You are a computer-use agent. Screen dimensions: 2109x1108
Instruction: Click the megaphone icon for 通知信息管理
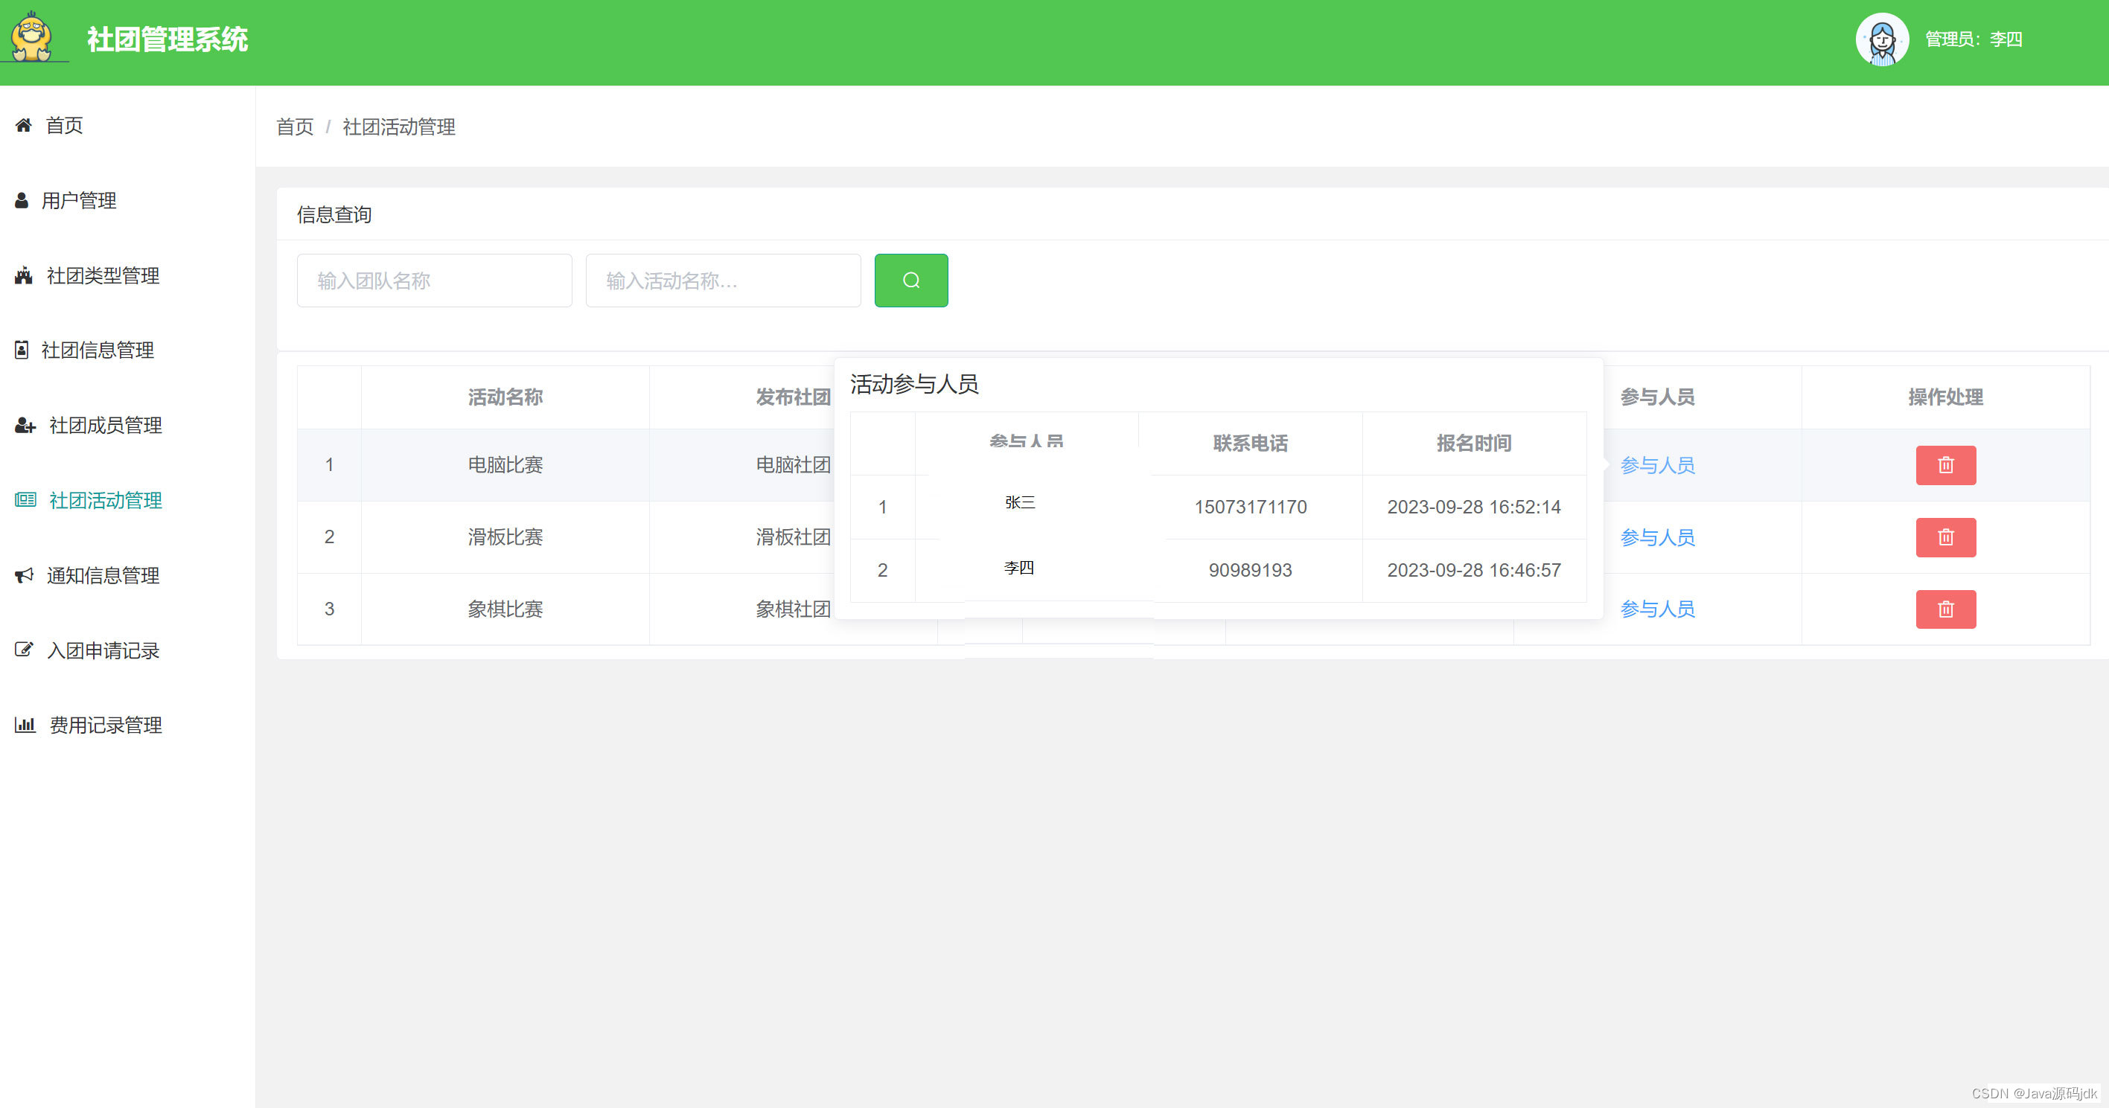coord(24,575)
